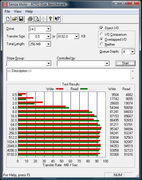Select the I/O Comparison radio button

coord(101,34)
